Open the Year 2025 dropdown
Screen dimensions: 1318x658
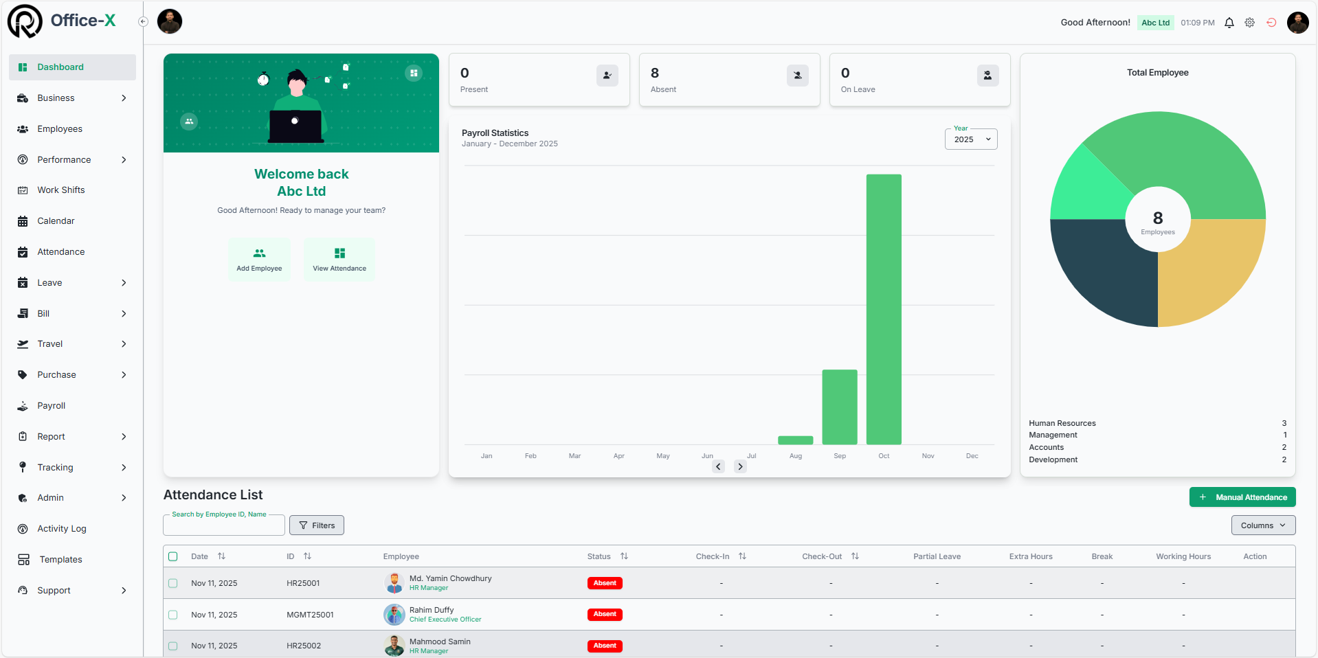(970, 139)
